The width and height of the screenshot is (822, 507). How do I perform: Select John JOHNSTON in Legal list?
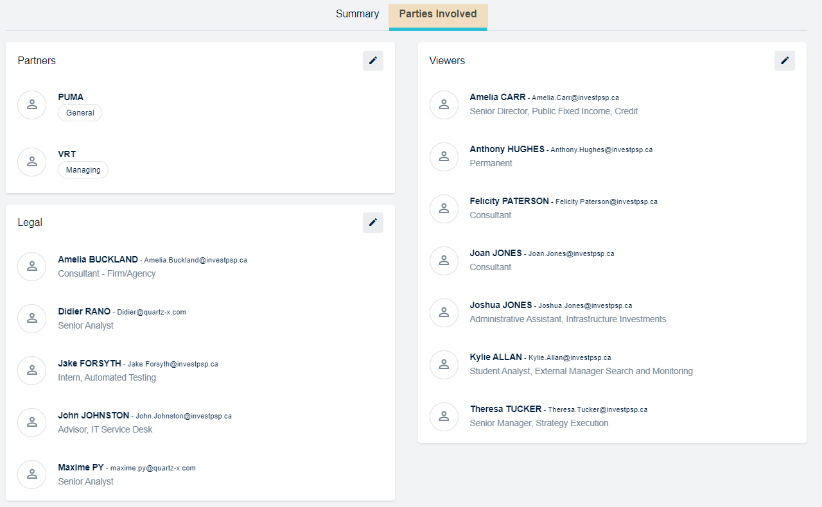tap(93, 415)
